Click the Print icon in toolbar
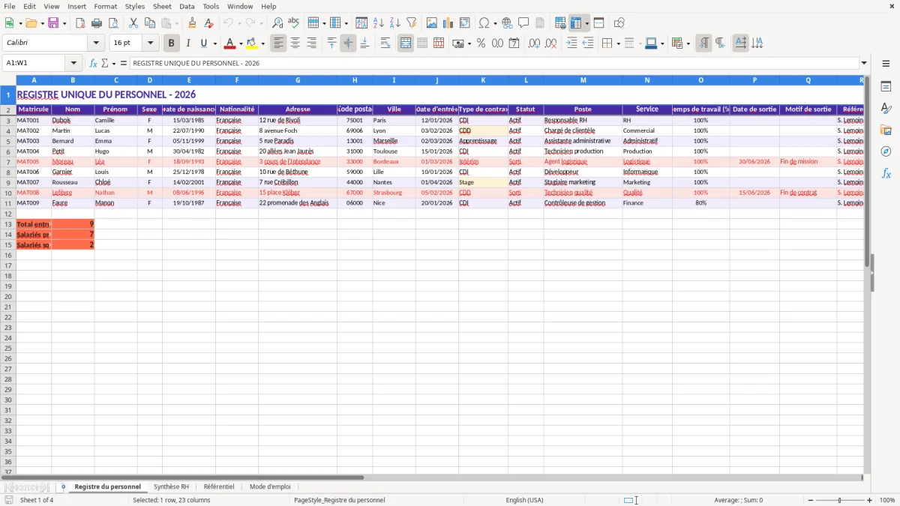 [97, 23]
